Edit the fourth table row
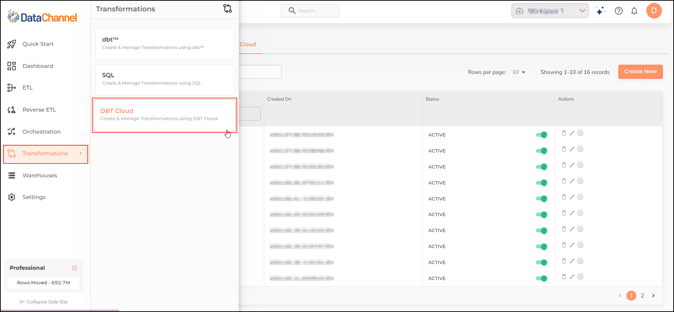This screenshot has width=674, height=312. tap(572, 181)
